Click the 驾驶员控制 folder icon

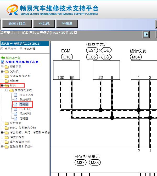[7, 137]
